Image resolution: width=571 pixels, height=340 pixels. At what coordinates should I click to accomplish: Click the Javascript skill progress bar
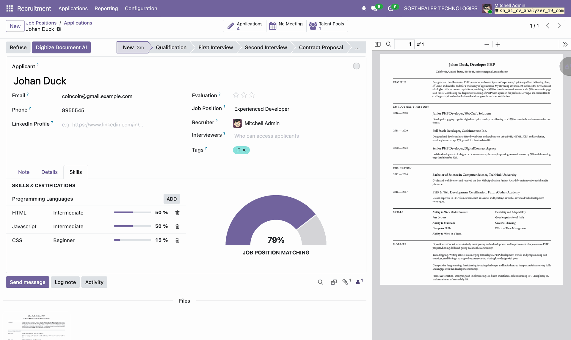coord(132,226)
